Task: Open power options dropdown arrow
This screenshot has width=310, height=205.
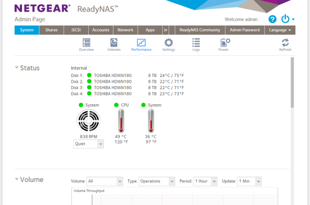Action: pos(293,19)
